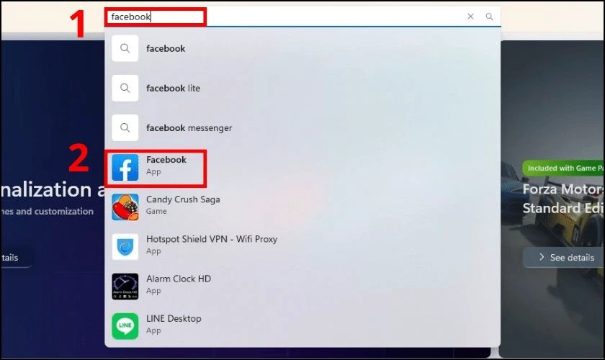Open Forza Motorsport Standard Edition card title

coord(563,199)
